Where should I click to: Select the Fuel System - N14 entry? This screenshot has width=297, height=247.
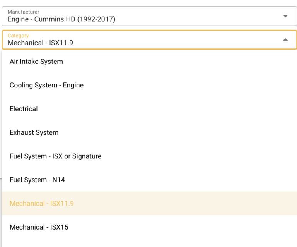tap(37, 180)
